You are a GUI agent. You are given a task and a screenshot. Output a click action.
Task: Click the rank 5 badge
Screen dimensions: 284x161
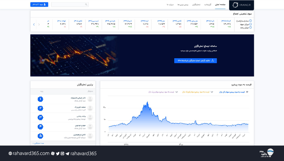pyautogui.click(x=40, y=136)
